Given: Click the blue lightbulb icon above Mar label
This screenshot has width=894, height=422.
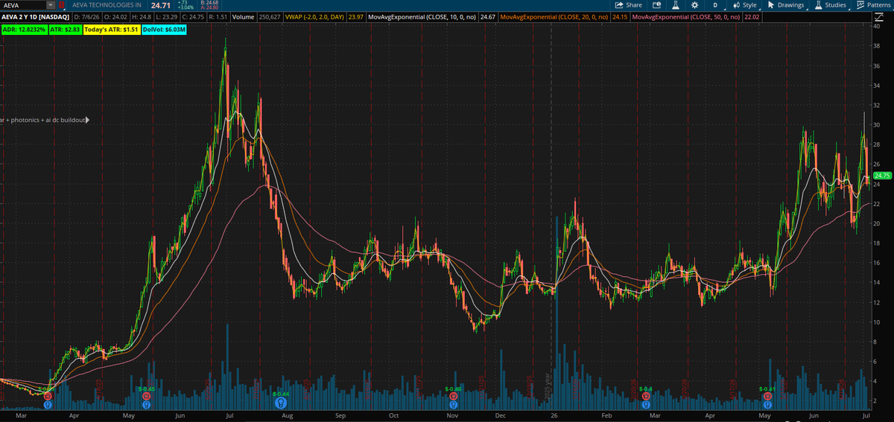Looking at the screenshot, I should [x=48, y=406].
